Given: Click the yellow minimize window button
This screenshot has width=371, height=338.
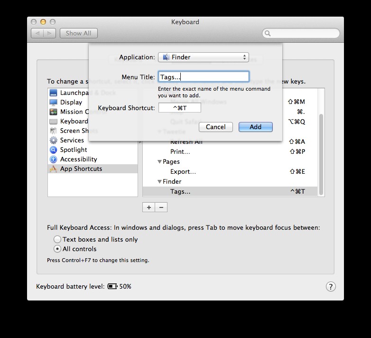Looking at the screenshot, I should 43,22.
